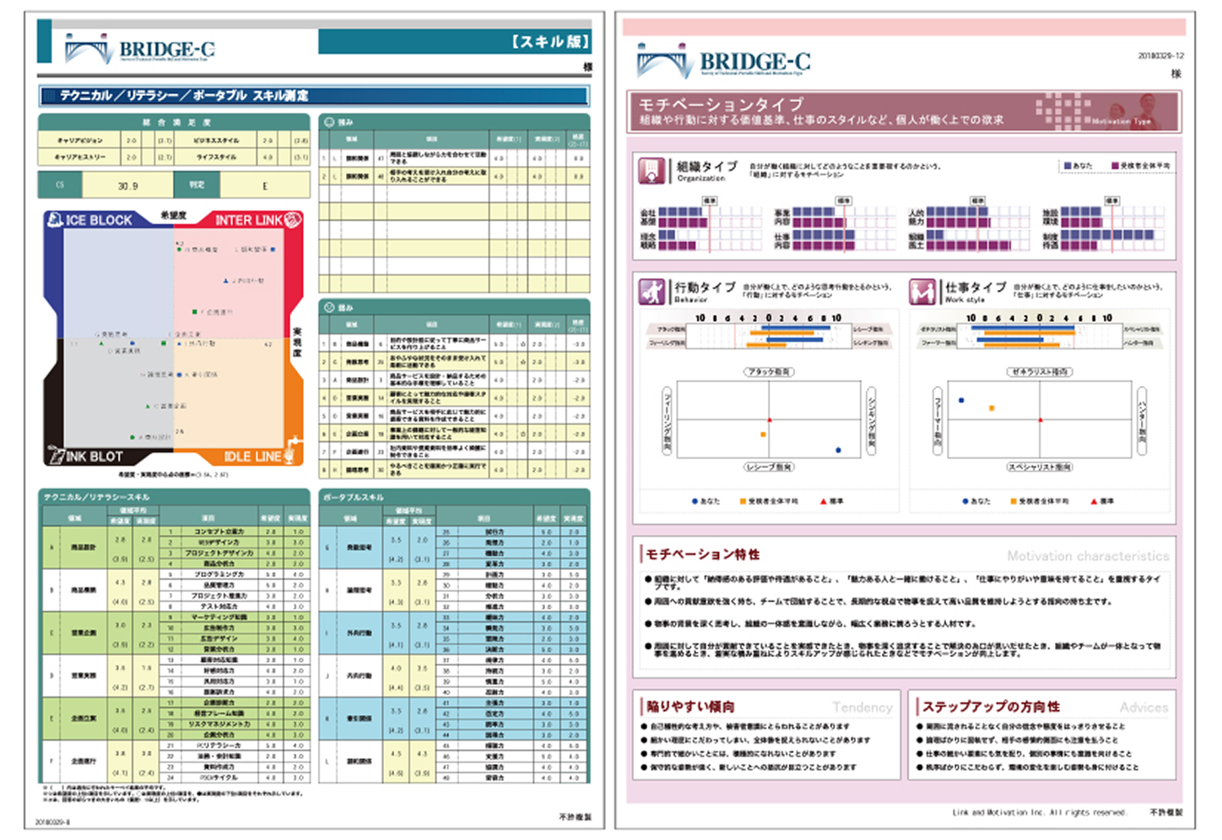
Task: Click the BRIDGE-C logo on the right page
Action: 724,62
